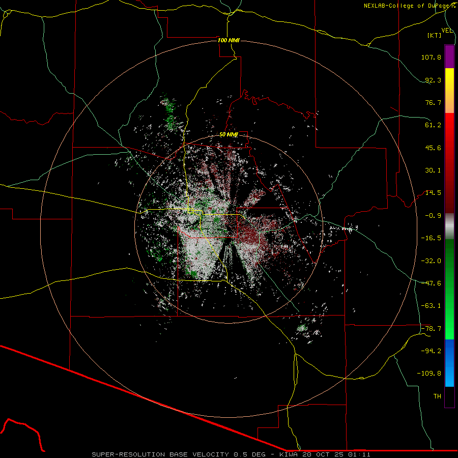Click the green segment of the color bar

click(449, 289)
